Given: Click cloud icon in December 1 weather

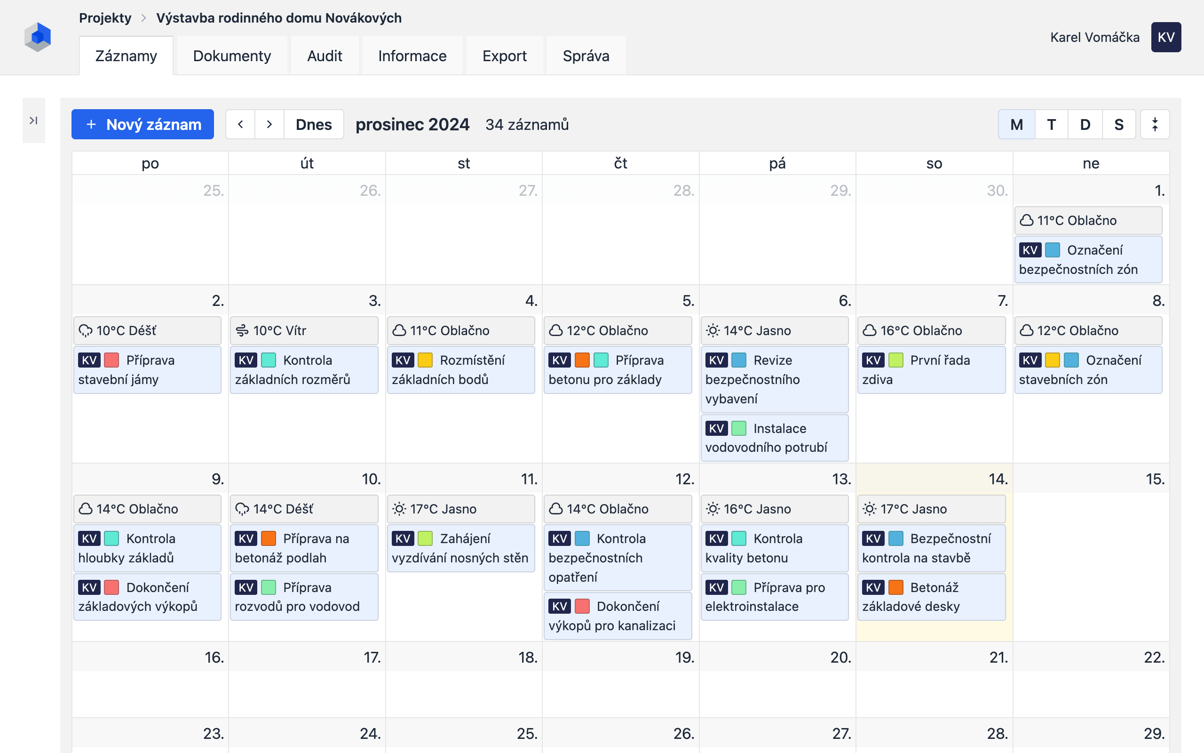Looking at the screenshot, I should tap(1026, 220).
